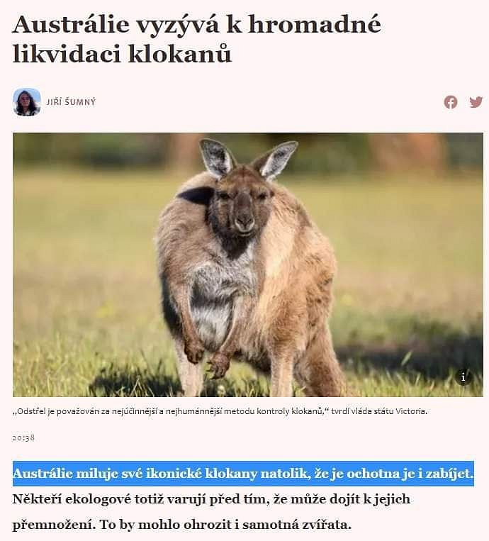Click the kangaroo's nose in photo
This screenshot has height=541, width=489.
point(244,219)
